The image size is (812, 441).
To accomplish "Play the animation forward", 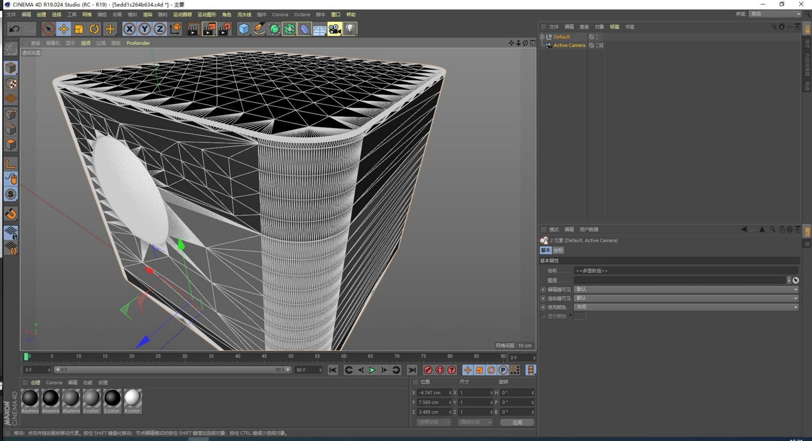I will click(372, 370).
